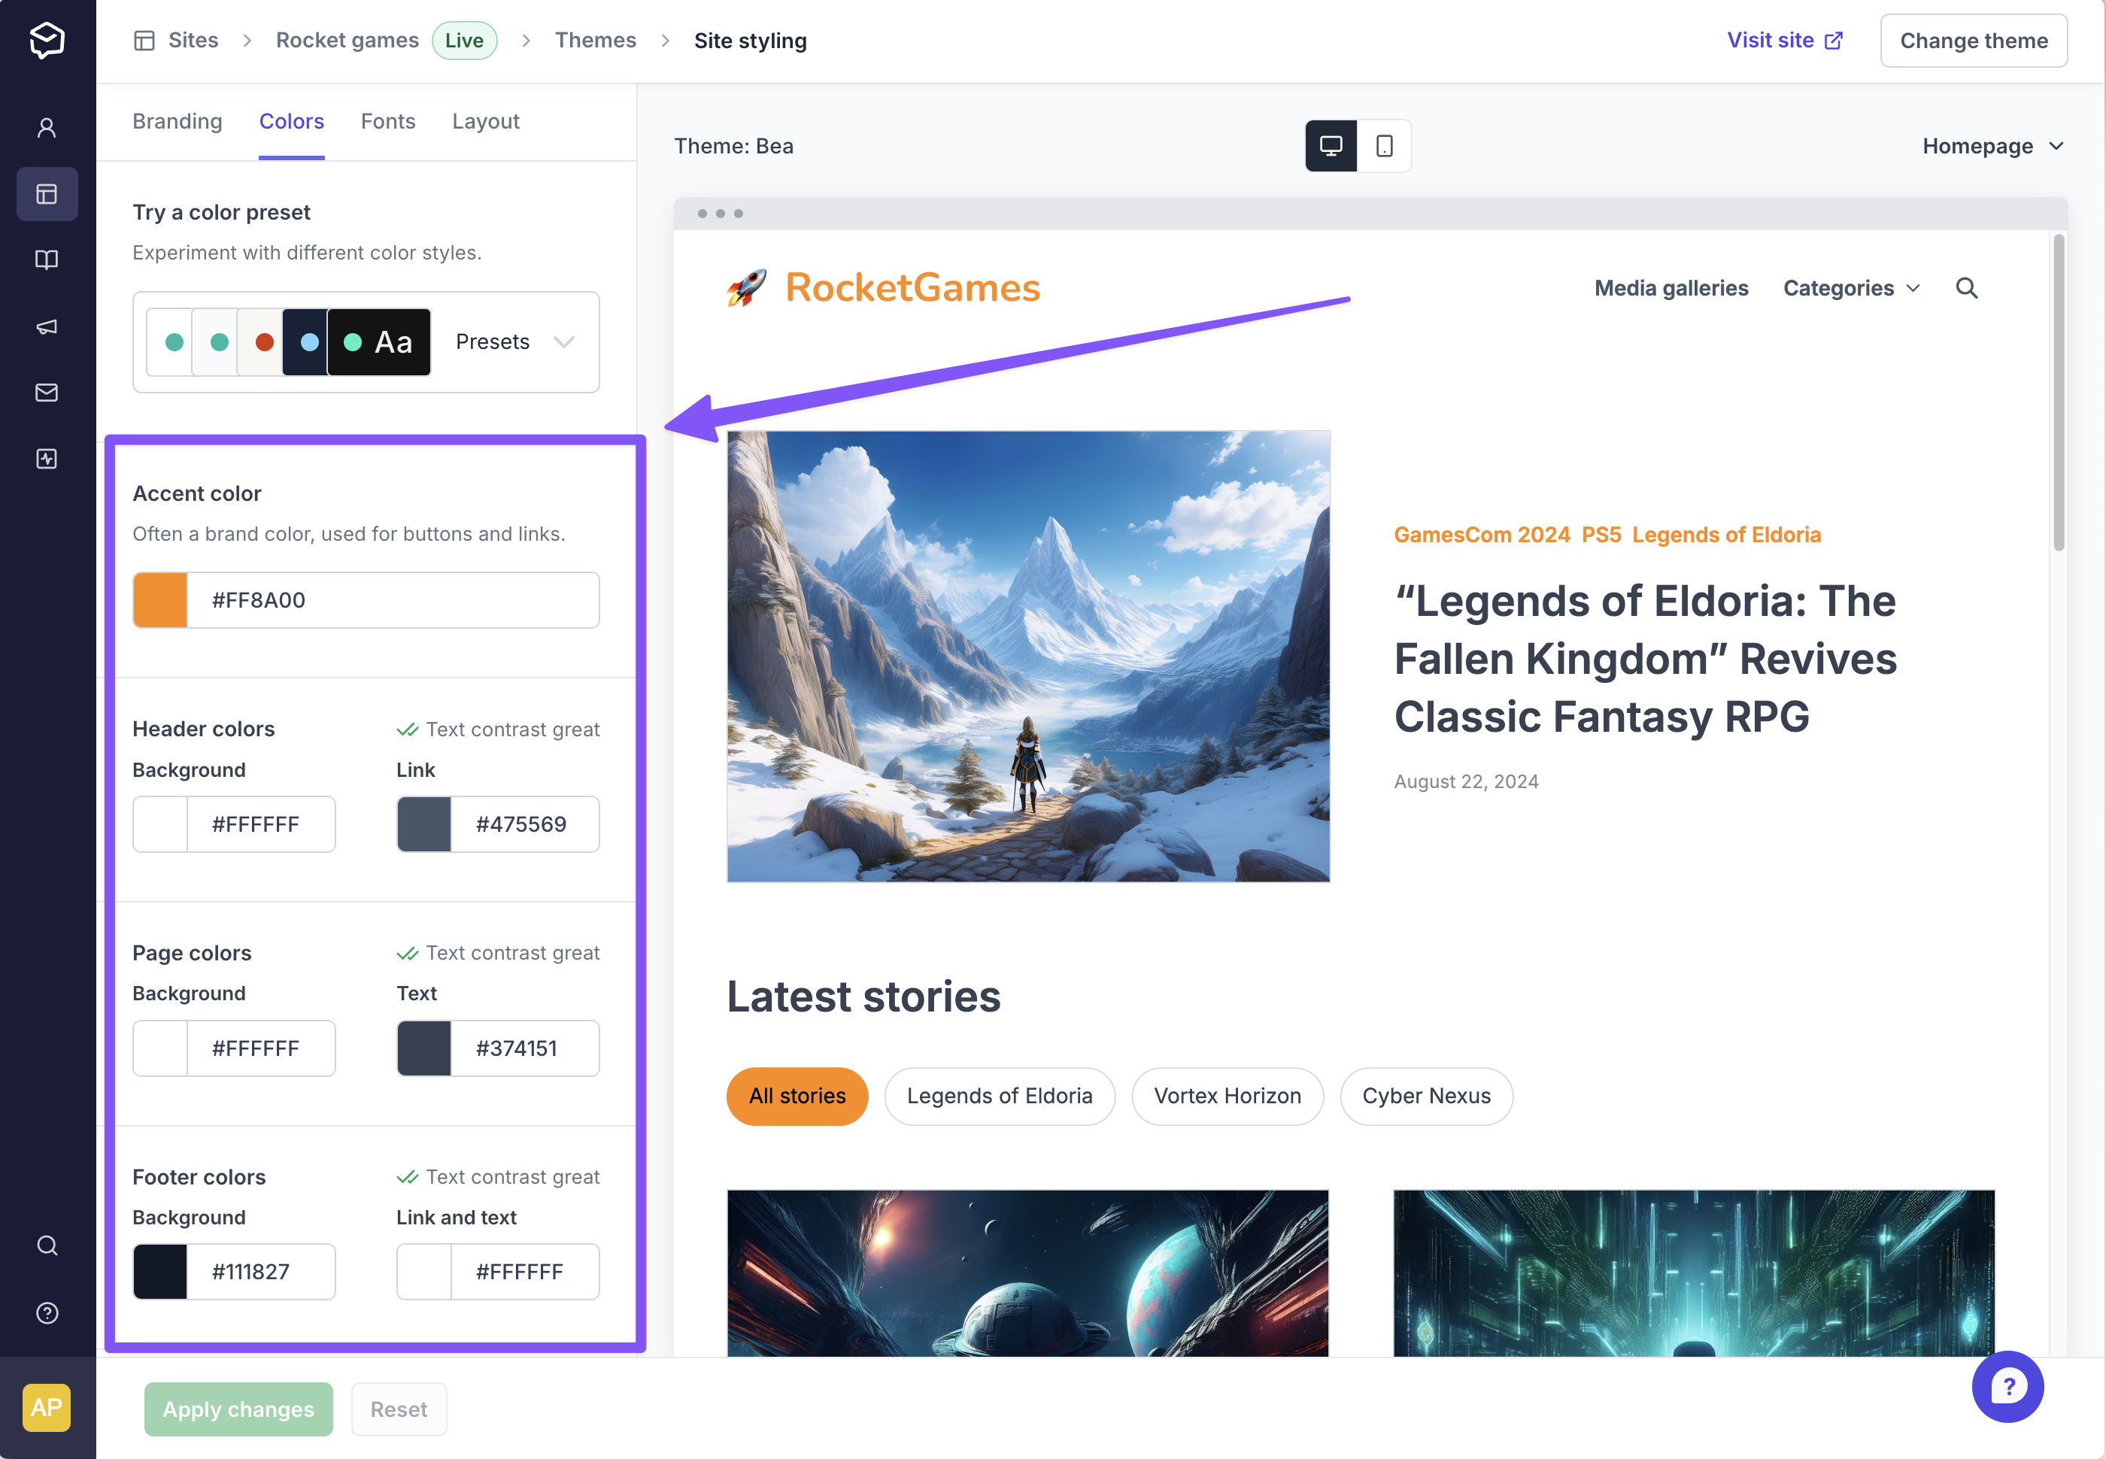Click the visit site external link icon
2106x1459 pixels.
click(1837, 40)
